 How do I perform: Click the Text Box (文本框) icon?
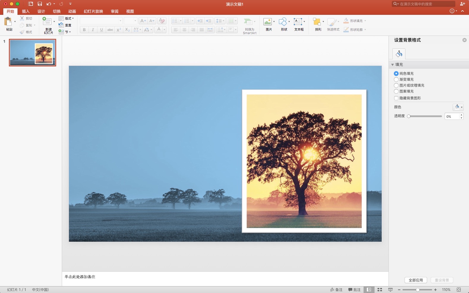pyautogui.click(x=298, y=22)
